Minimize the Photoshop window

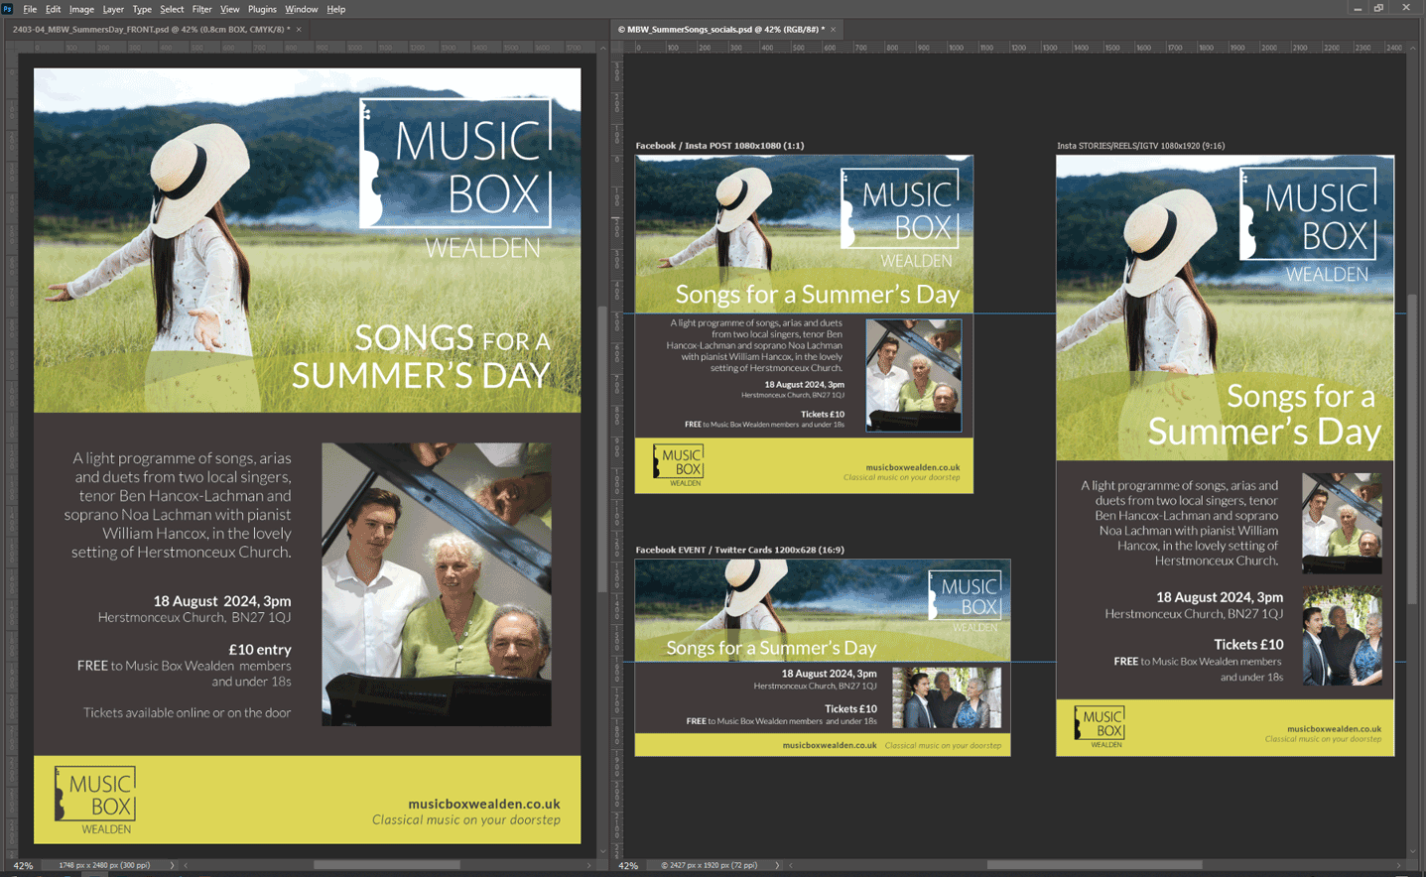[1357, 8]
